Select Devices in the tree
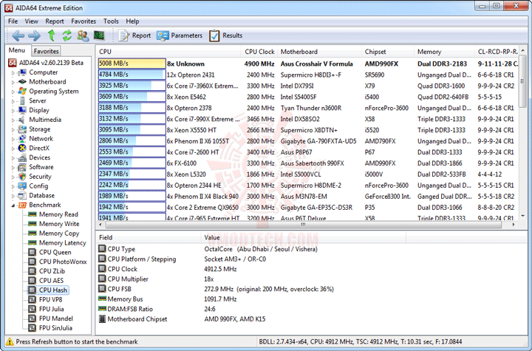This screenshot has height=351, width=532. [x=40, y=157]
